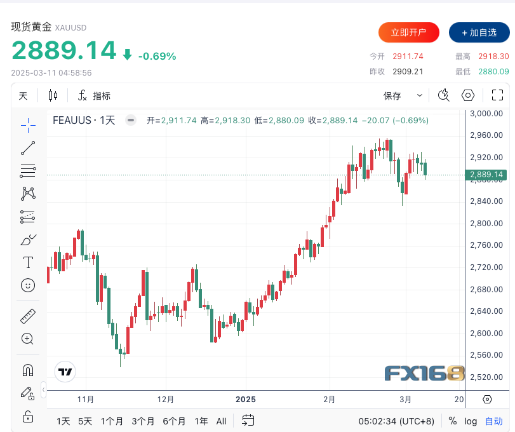Click the +加自选 add to watchlist button
Viewport: 515px width, 432px height.
pyautogui.click(x=479, y=32)
